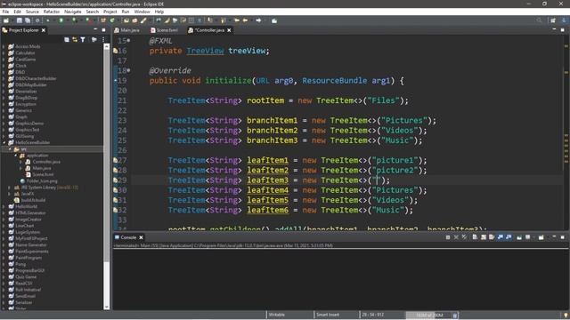Open the Window menu
Image resolution: width=570 pixels, height=320 pixels.
[x=142, y=12]
